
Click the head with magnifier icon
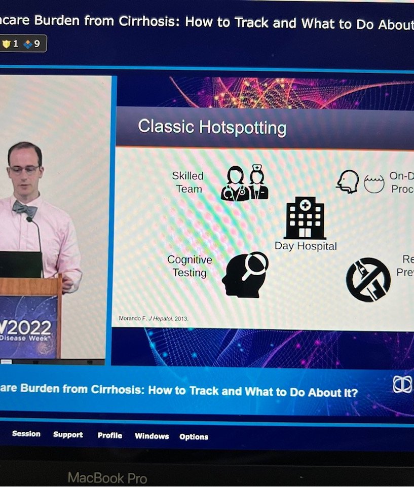coord(245,275)
